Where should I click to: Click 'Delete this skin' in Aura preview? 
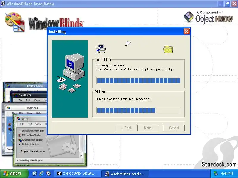tap(30, 144)
